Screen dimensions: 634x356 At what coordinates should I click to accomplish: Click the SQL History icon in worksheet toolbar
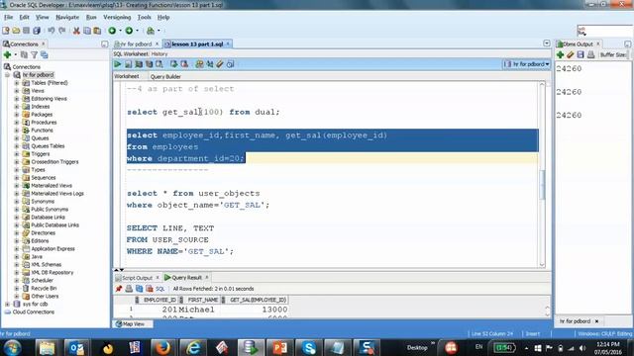[x=231, y=64]
